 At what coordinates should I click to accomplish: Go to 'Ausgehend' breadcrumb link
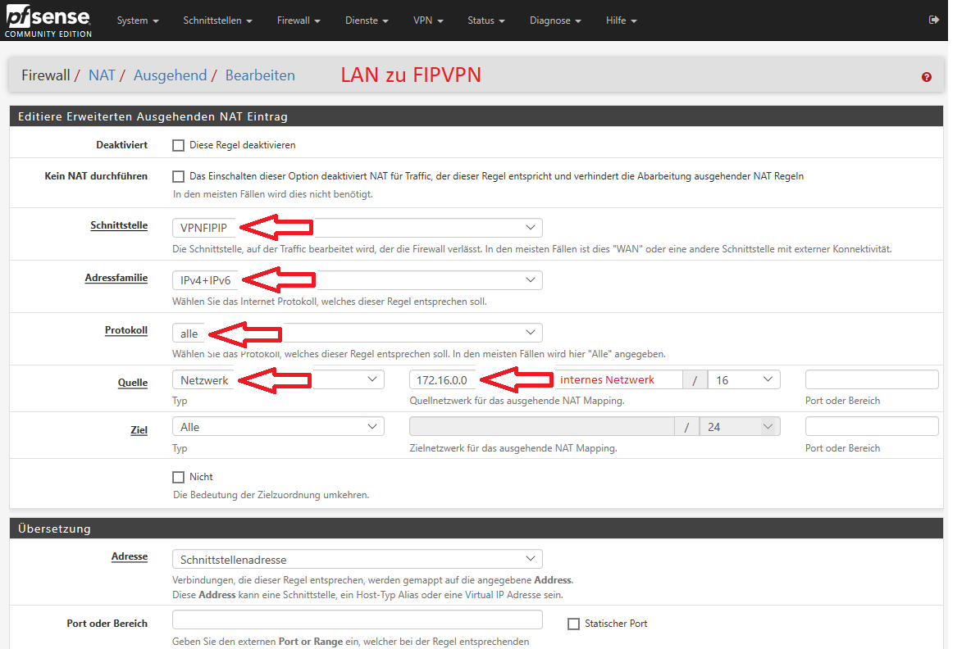coord(170,75)
